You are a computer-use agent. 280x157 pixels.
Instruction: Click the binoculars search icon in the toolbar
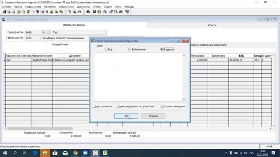click(x=88, y=12)
